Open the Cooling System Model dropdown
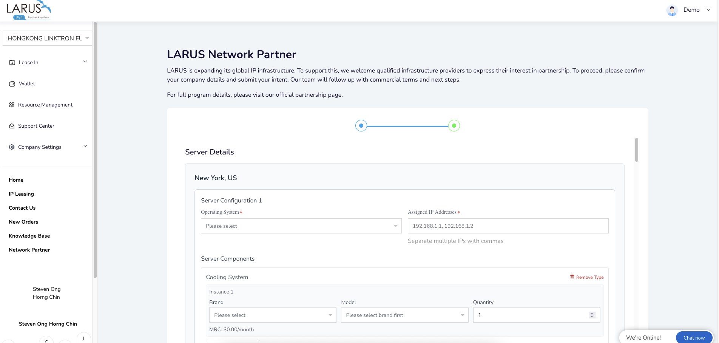Screen dimensions: 719x343 point(405,315)
